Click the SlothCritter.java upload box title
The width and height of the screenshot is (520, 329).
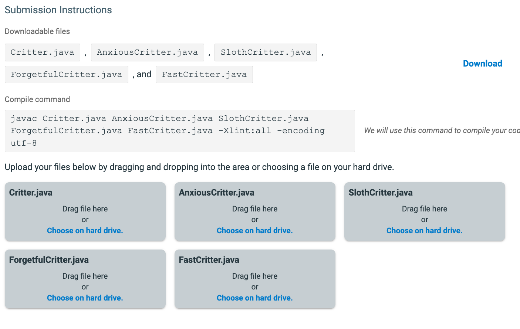[x=381, y=193]
